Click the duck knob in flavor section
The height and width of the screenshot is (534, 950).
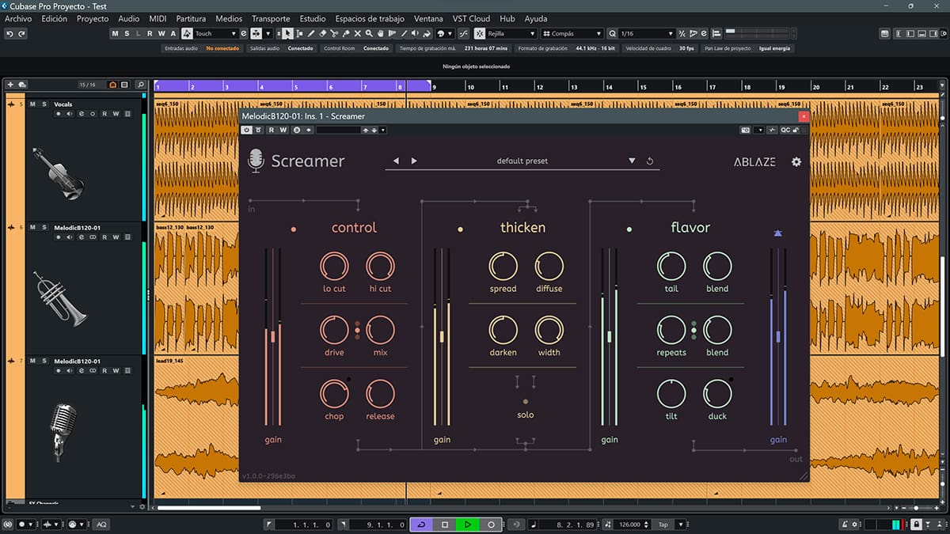point(717,393)
